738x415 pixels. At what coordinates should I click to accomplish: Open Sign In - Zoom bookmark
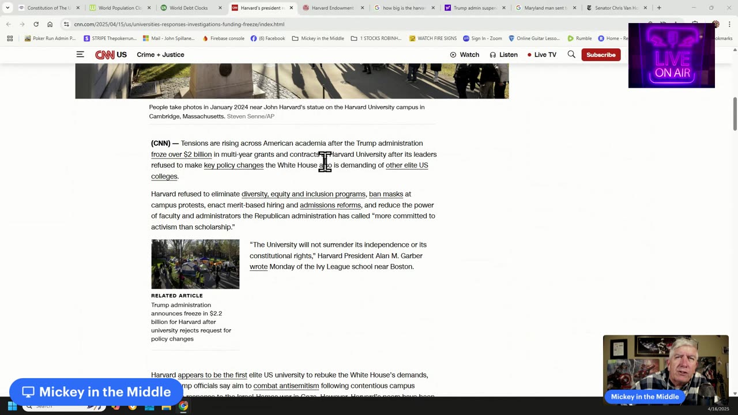pyautogui.click(x=483, y=39)
